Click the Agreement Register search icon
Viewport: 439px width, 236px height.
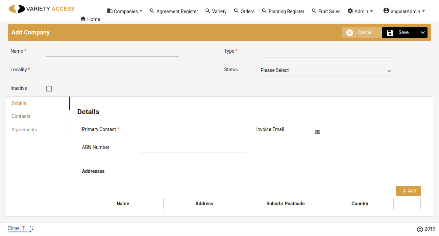[x=152, y=11]
